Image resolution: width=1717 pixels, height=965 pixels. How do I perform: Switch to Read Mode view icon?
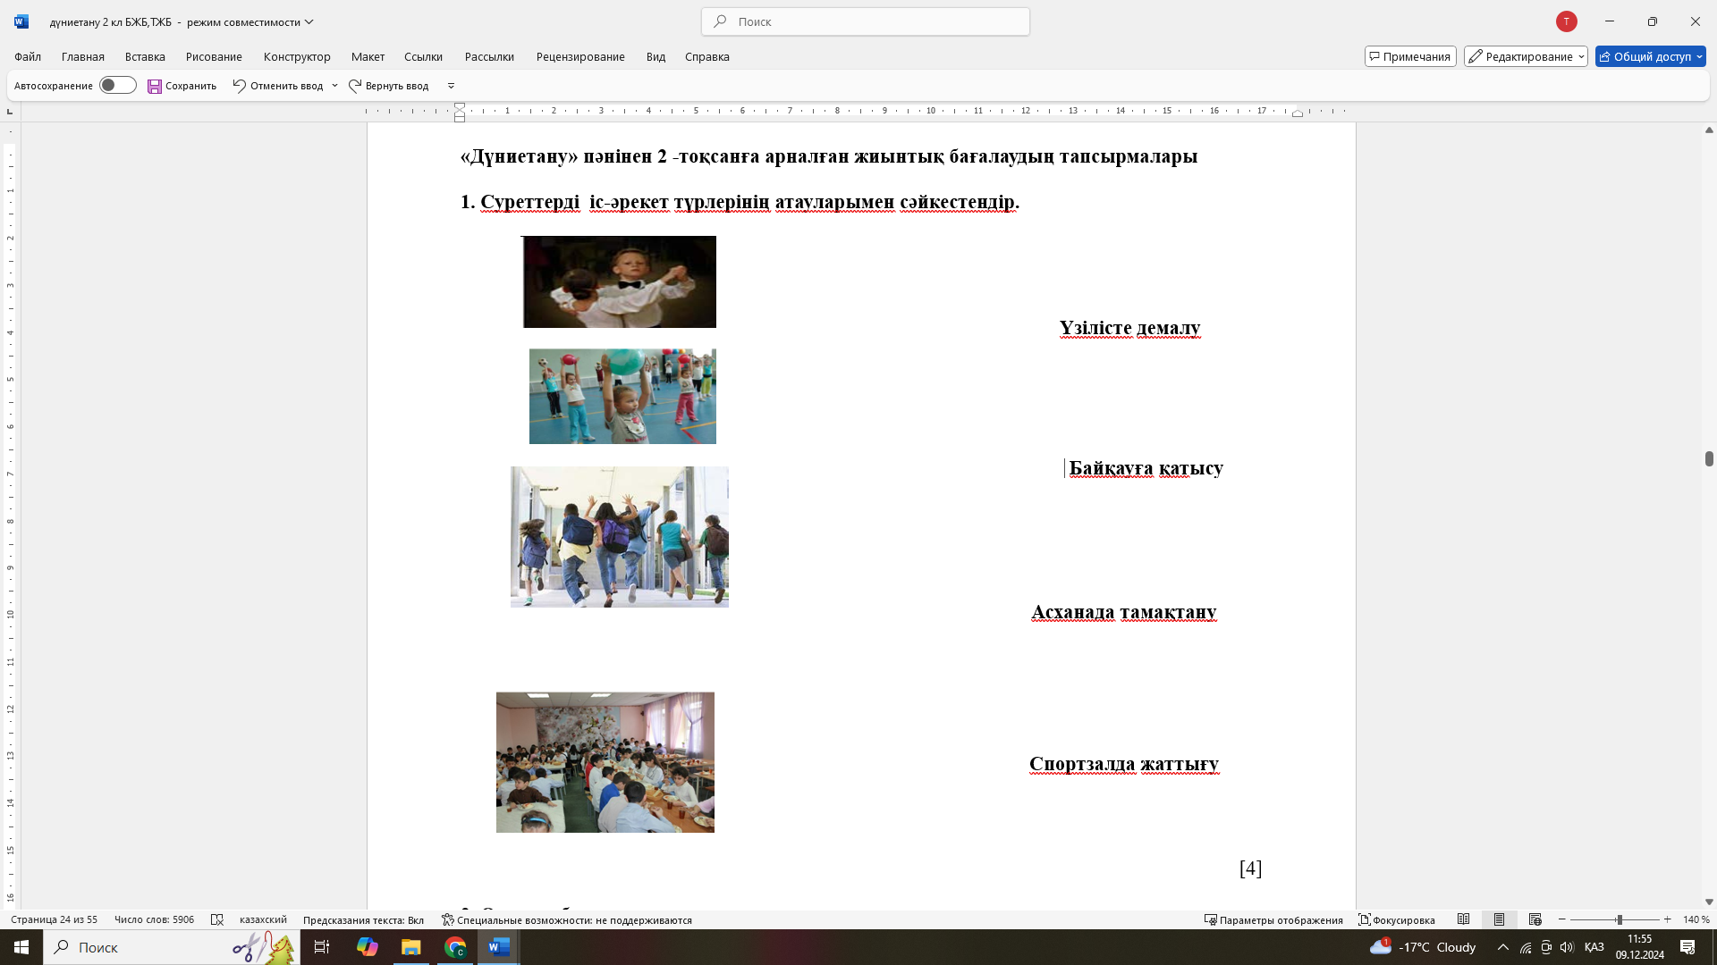click(1463, 919)
